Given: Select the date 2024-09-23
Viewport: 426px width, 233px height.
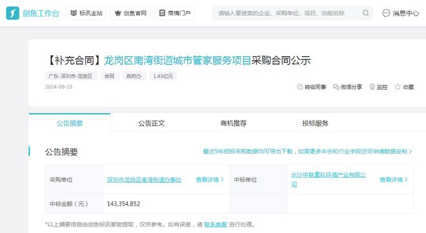Looking at the screenshot, I should (x=59, y=87).
